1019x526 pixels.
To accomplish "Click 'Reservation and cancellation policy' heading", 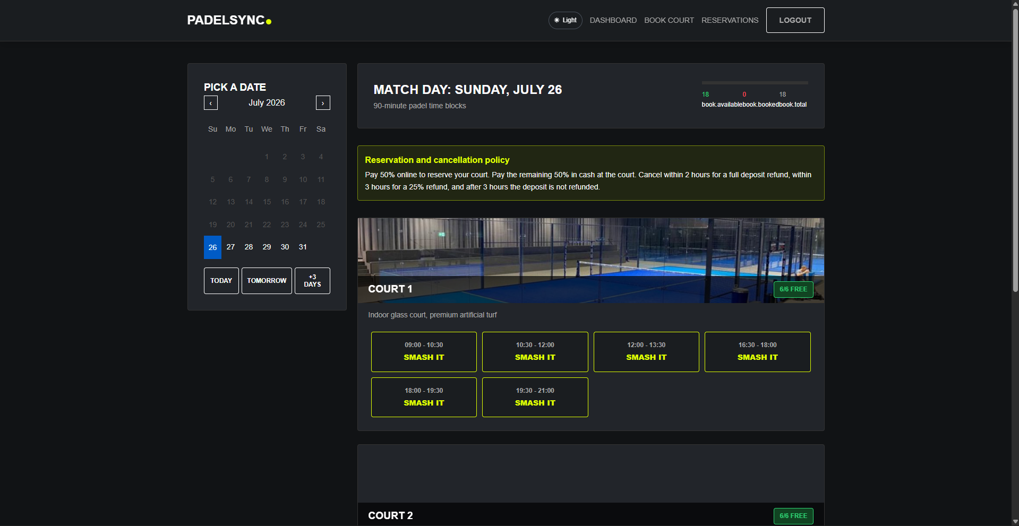I will (x=437, y=160).
